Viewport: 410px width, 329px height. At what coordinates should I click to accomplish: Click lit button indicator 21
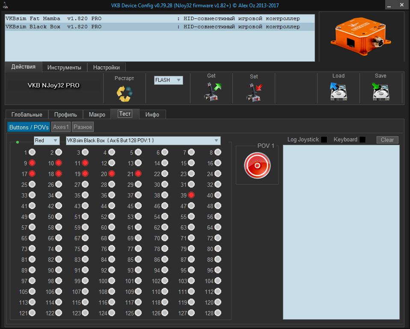click(x=138, y=173)
